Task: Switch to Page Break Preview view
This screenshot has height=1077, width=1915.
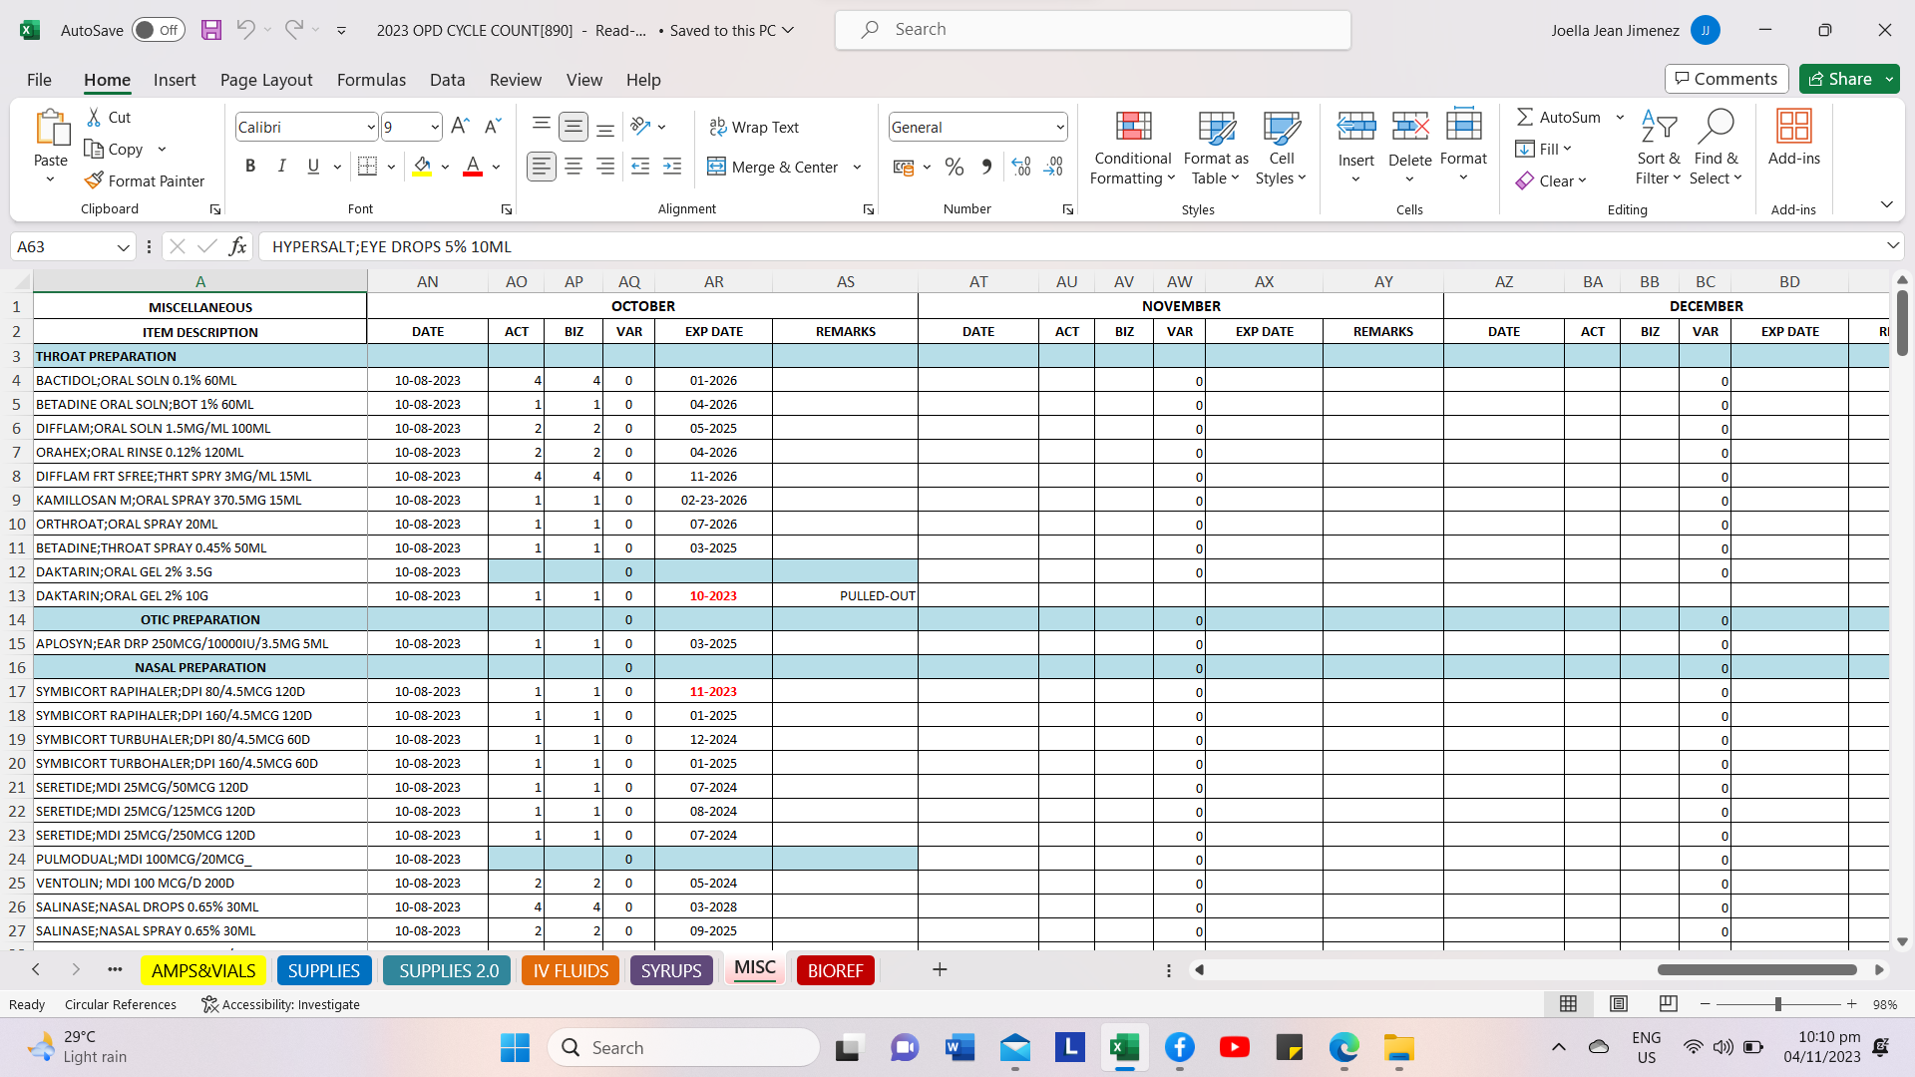Action: point(1668,1004)
